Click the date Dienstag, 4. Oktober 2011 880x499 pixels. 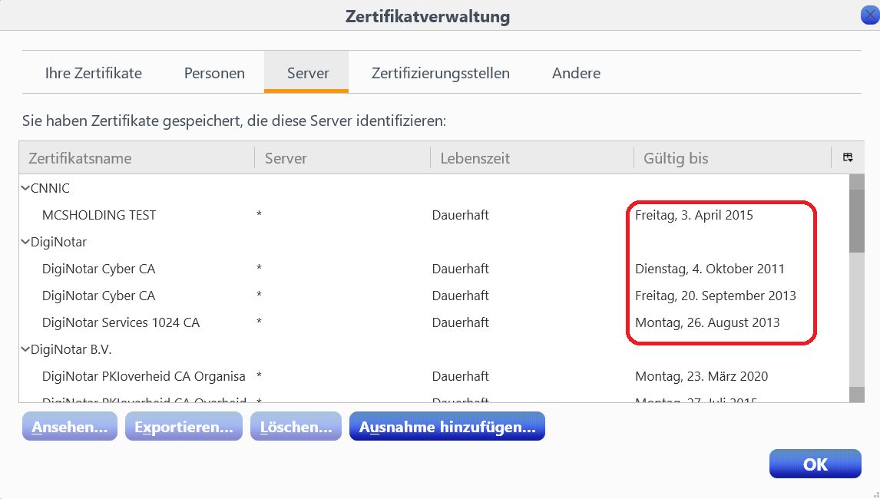710,269
